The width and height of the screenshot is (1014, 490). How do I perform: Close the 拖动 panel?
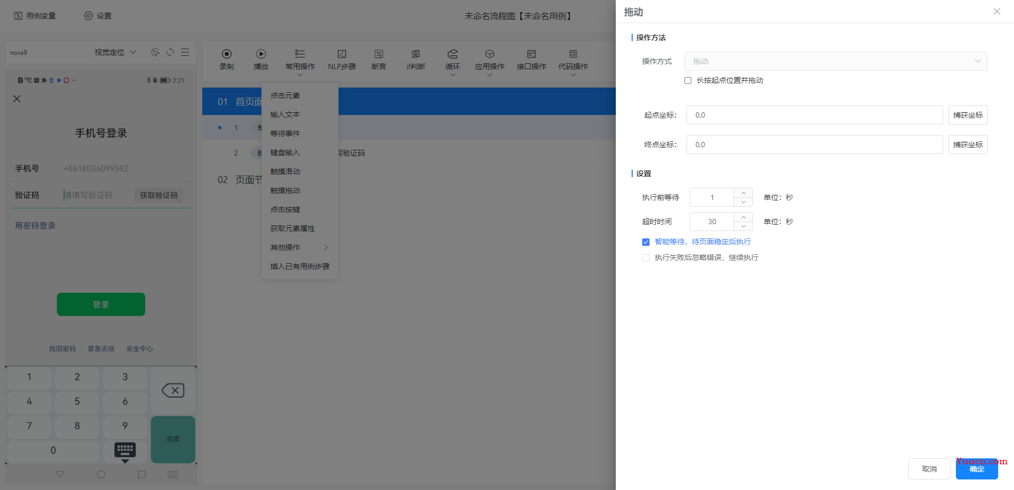pyautogui.click(x=997, y=12)
